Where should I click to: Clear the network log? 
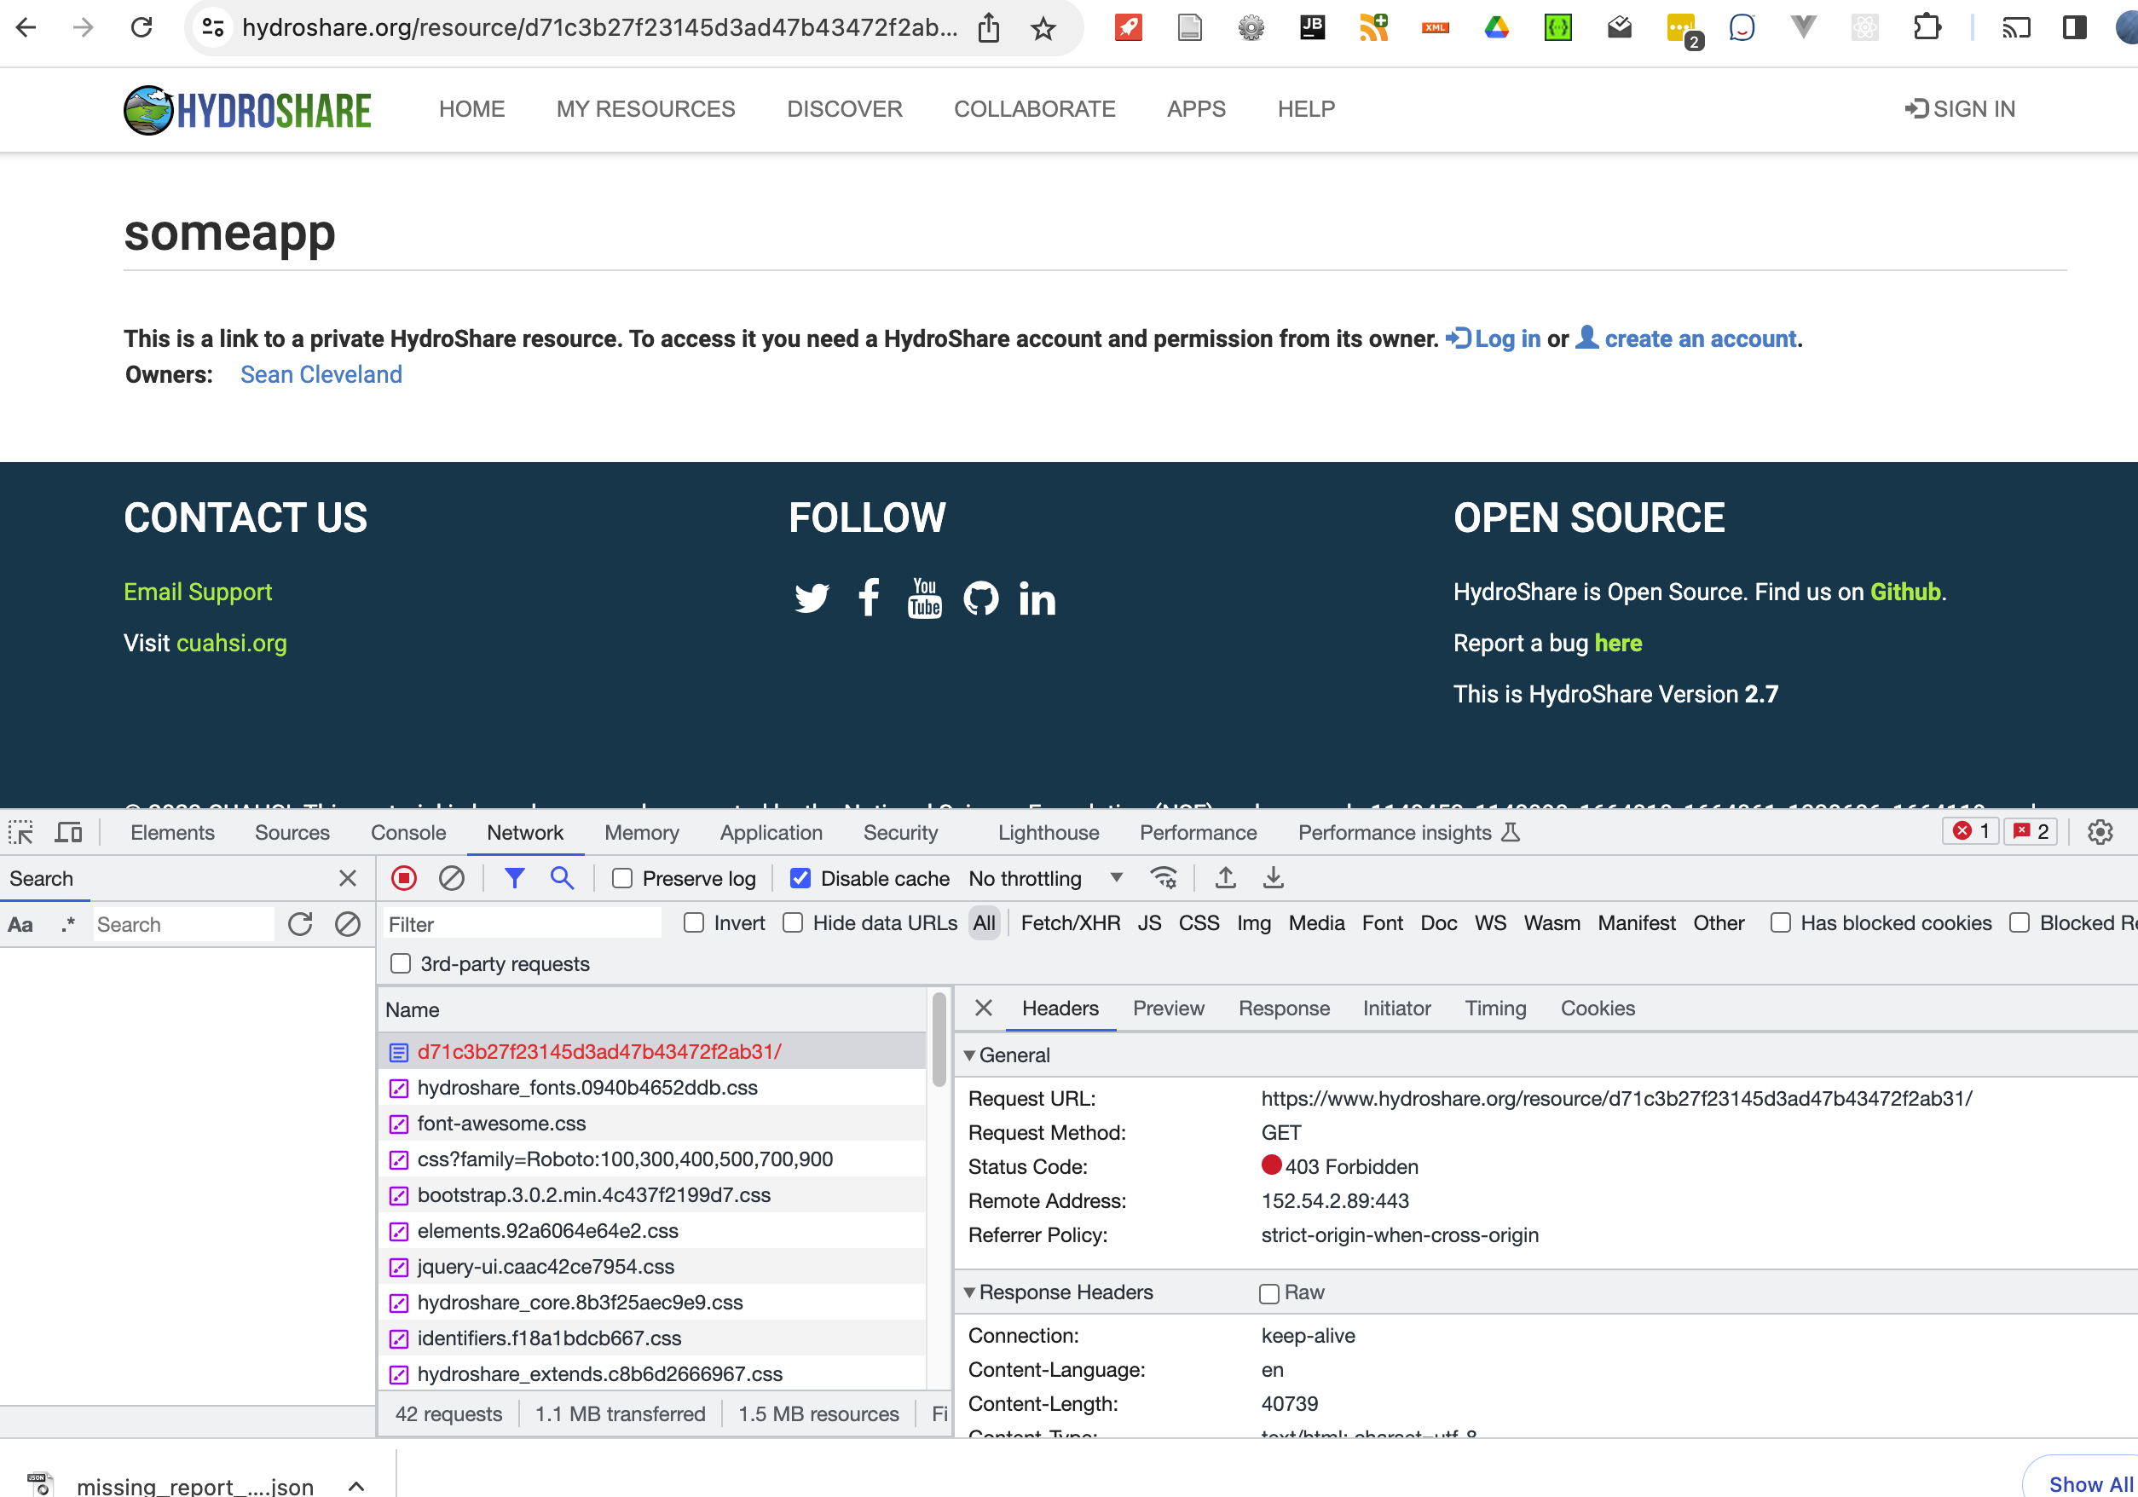[x=452, y=878]
